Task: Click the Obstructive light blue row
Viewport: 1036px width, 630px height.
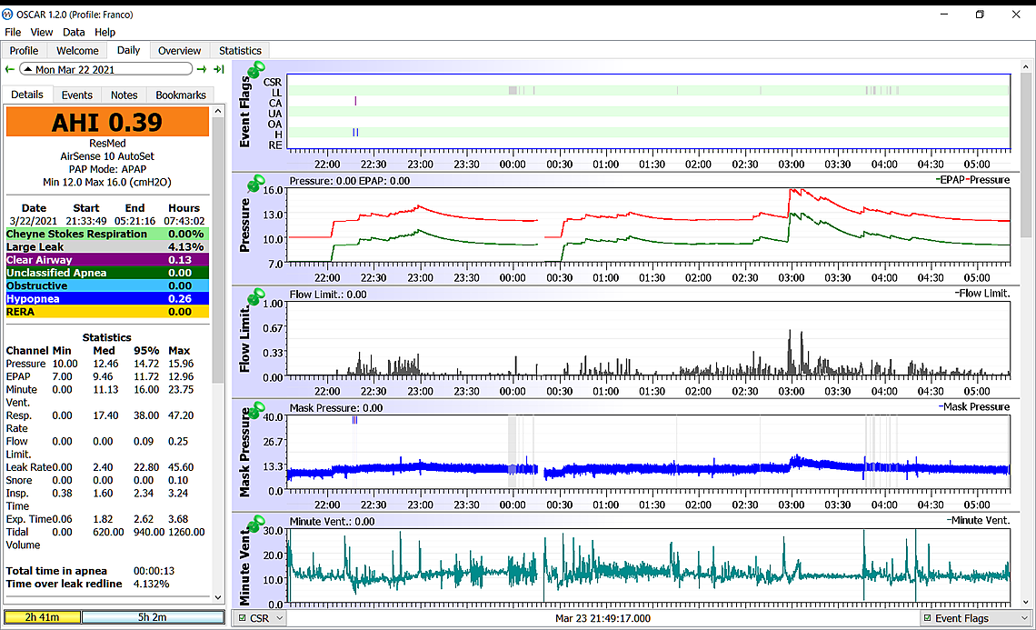Action: [x=107, y=285]
